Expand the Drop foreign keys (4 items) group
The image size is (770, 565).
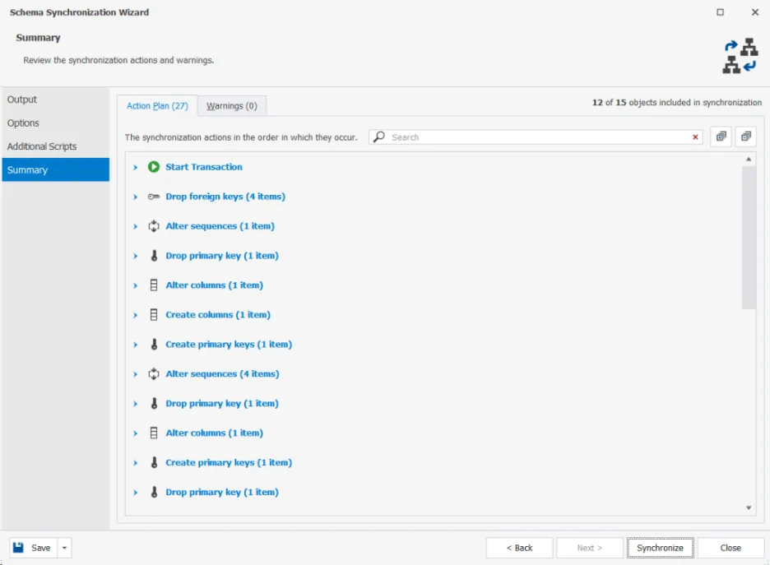[x=135, y=197]
